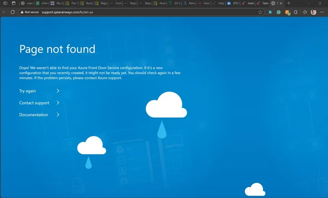Viewport: 328px width, 198px height.
Task: Open the Workspaces icon in title bar
Action: (x=5, y=3)
